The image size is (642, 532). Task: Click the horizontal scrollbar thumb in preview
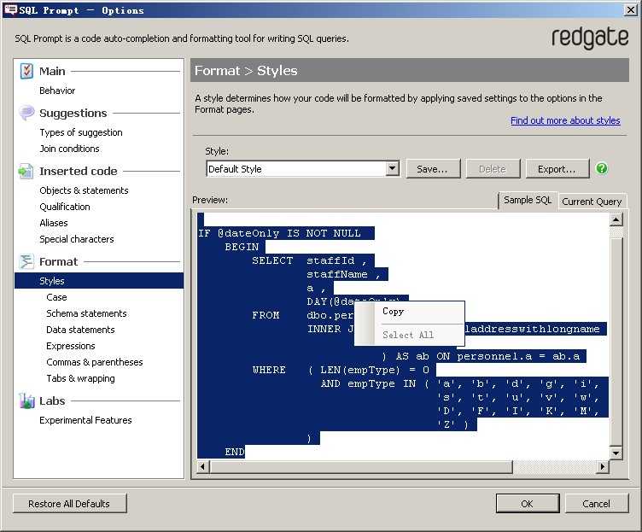click(x=361, y=466)
